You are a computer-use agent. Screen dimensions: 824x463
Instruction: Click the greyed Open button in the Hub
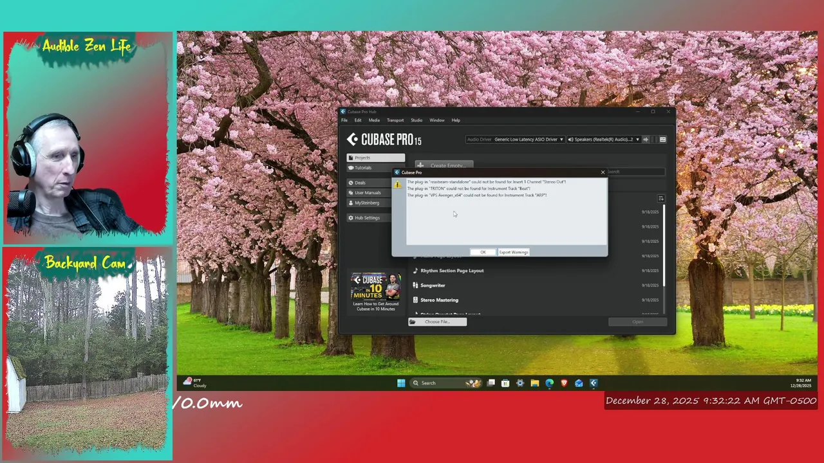(x=637, y=322)
